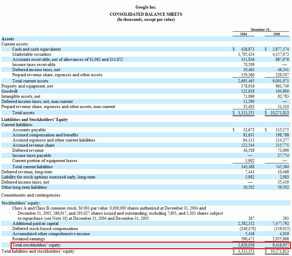The height and width of the screenshot is (256, 292).
Task: Select the 'Cash and cash equivalents' row label
Action: coord(37,49)
